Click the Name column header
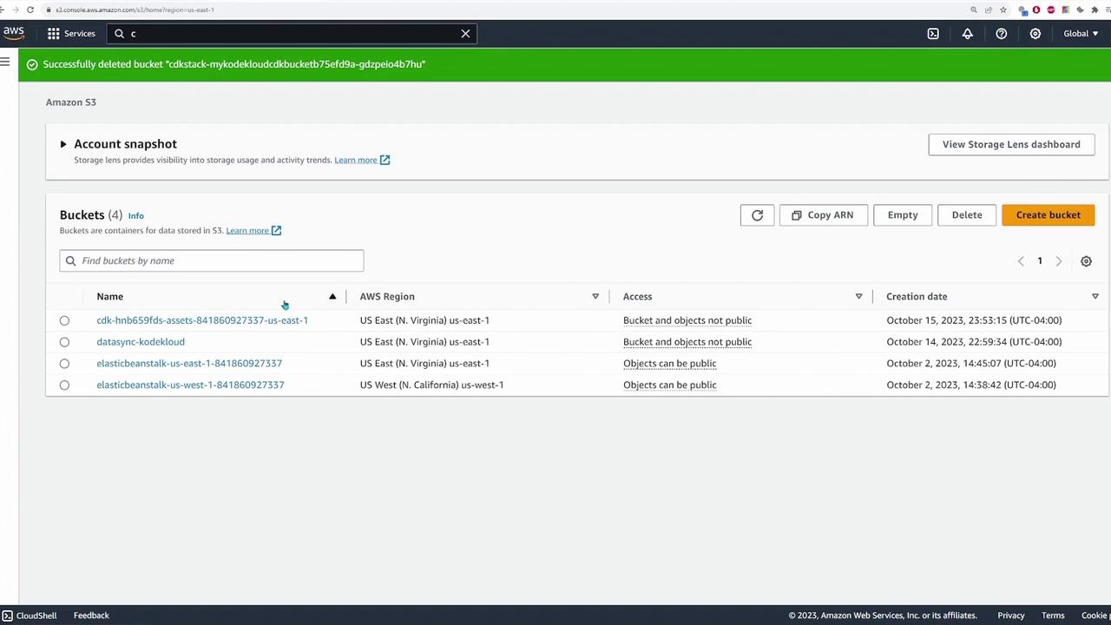 pyautogui.click(x=110, y=297)
